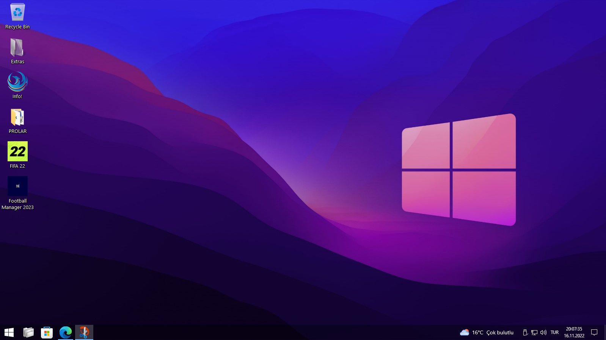Open Microsoft Edge from the taskbar
Viewport: 606px width, 340px height.
(x=66, y=332)
